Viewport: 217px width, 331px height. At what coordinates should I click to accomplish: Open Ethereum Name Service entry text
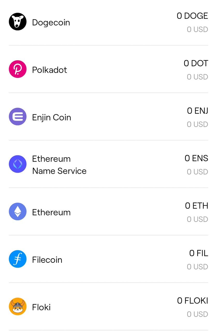click(59, 165)
